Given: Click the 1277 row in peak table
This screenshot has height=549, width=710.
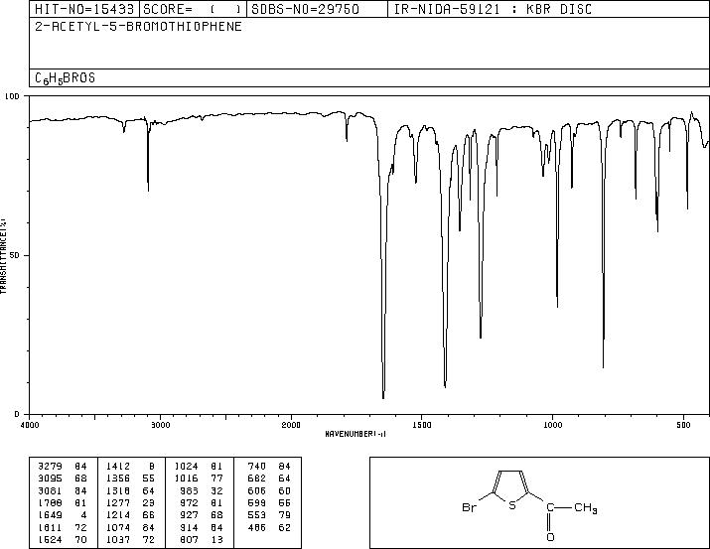Looking at the screenshot, I should tap(130, 502).
